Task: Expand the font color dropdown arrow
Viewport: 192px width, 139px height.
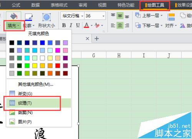Action: click(x=92, y=25)
